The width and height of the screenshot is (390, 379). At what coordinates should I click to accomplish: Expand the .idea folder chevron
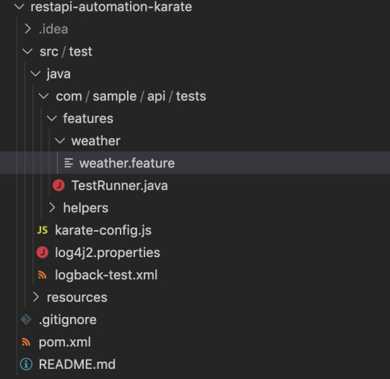pyautogui.click(x=28, y=29)
